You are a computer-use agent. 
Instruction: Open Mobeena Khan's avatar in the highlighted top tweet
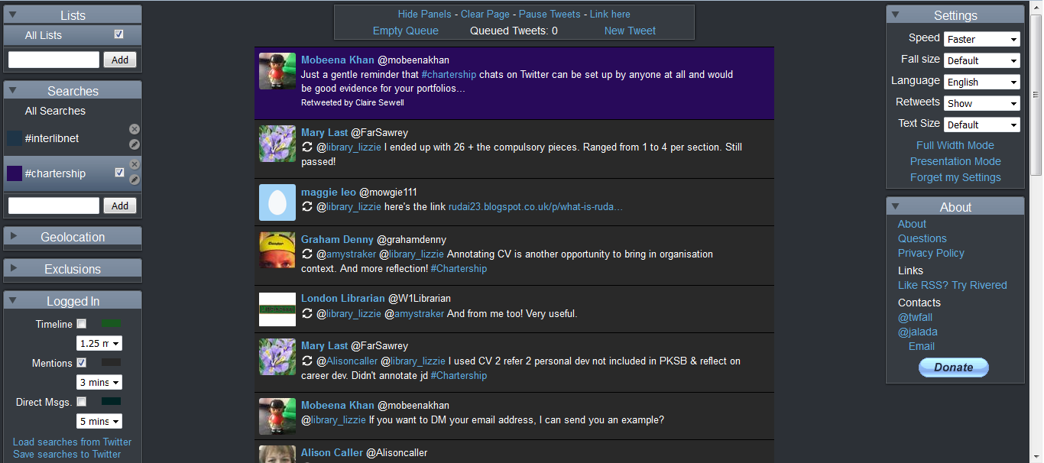click(x=277, y=71)
